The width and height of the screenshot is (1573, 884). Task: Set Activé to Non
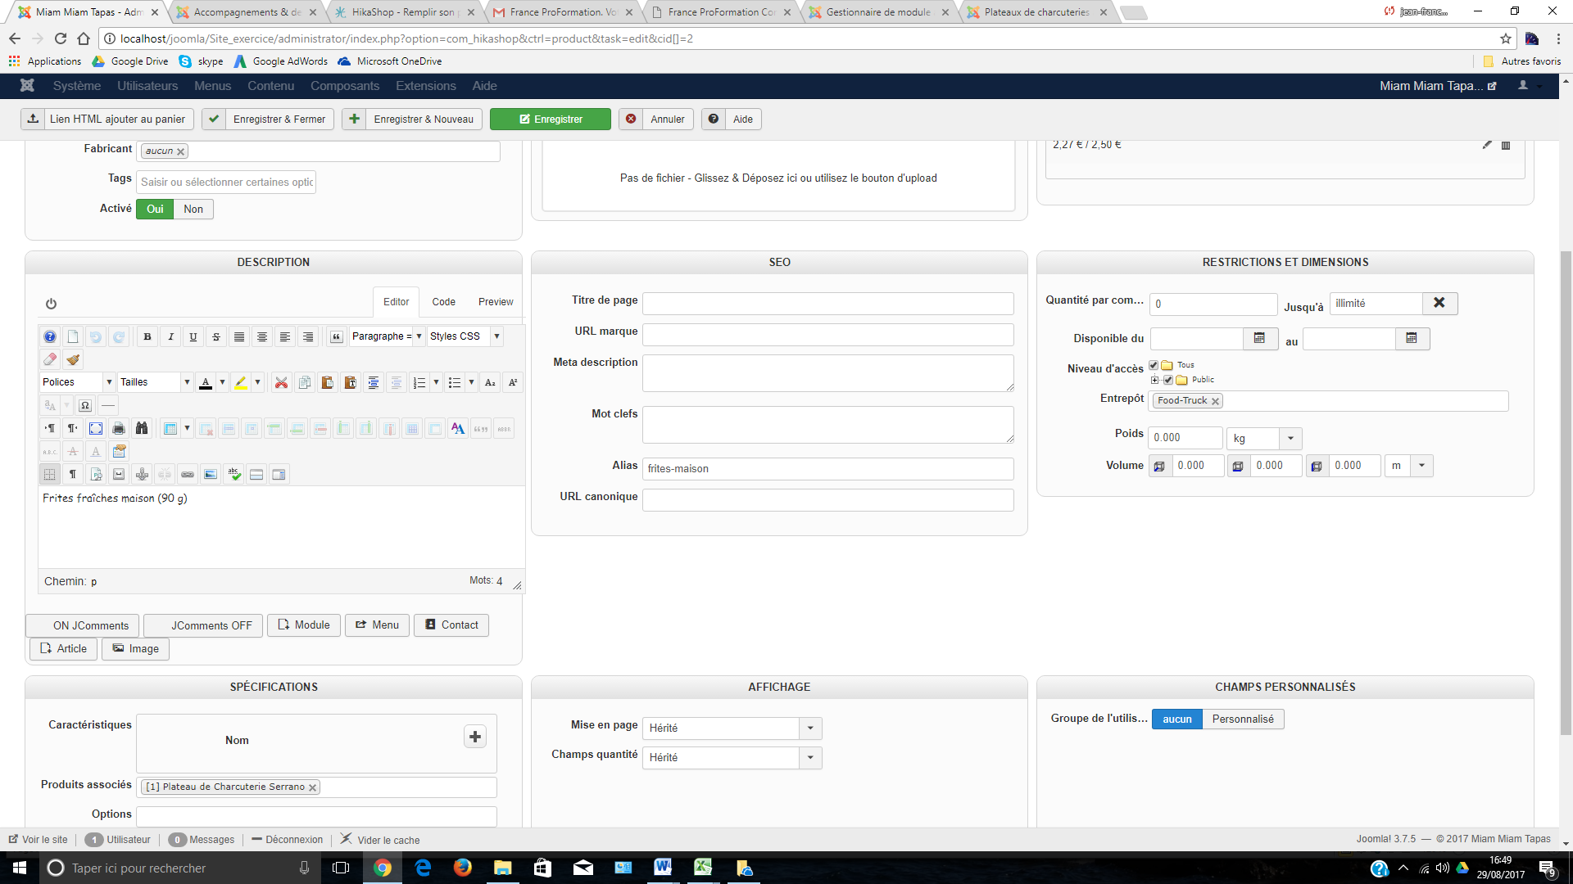[193, 209]
